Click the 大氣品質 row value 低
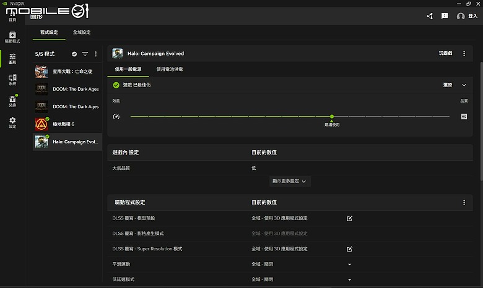483x288 pixels. click(253, 168)
